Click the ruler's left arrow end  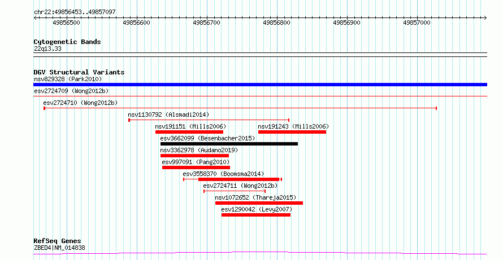[35, 17]
